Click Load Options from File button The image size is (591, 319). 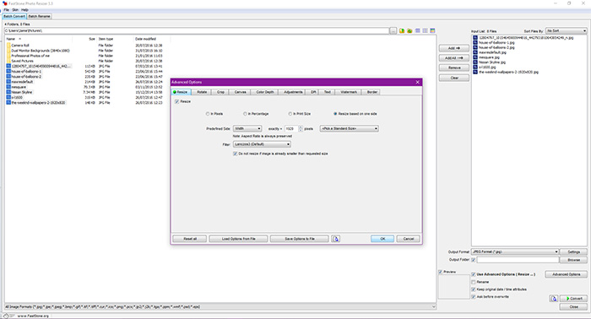pos(238,239)
